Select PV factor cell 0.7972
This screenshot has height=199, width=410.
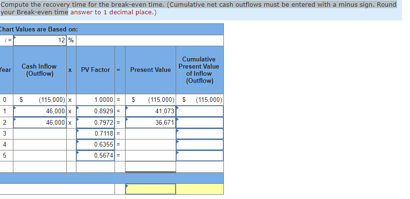(x=95, y=122)
